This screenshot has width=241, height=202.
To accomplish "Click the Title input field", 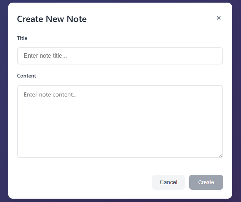I will (x=120, y=56).
